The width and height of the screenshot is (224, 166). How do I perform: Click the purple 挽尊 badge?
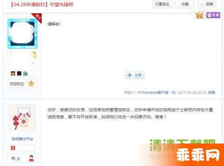point(213,15)
